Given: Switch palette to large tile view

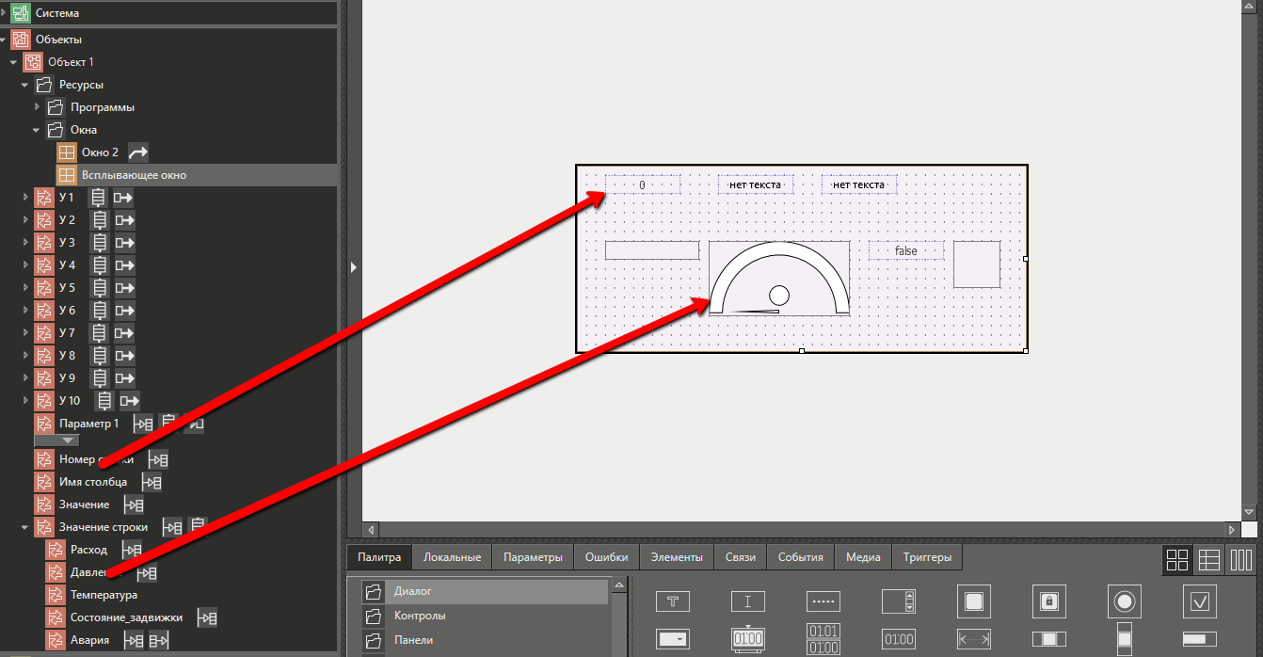Looking at the screenshot, I should pos(1176,559).
